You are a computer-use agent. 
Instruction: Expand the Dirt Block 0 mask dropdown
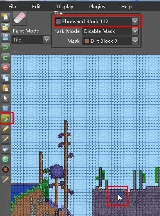click(110, 41)
